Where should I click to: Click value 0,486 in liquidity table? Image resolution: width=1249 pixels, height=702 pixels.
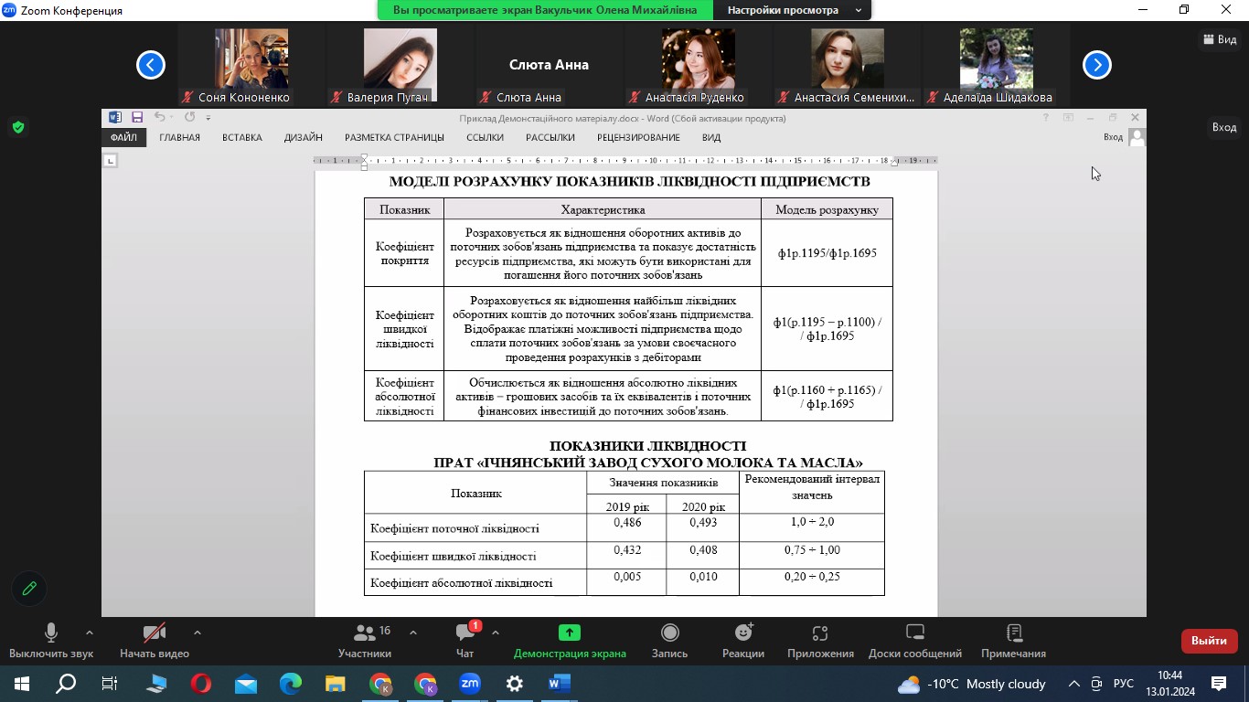click(626, 523)
